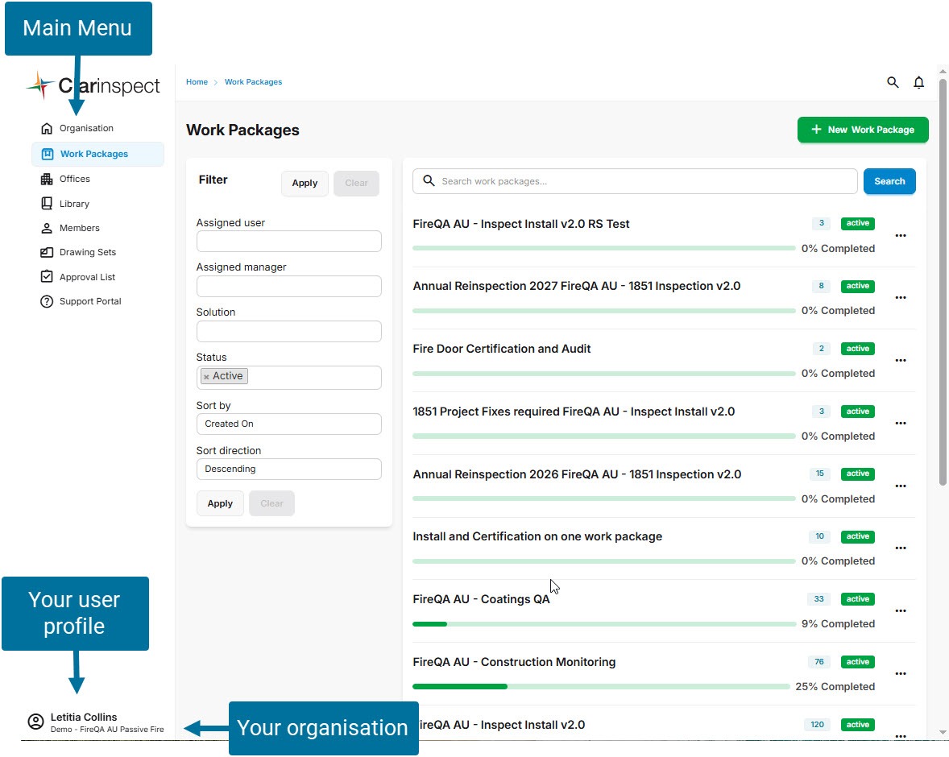Click the search magnifier icon in header
Screen dimensions: 949x757
click(893, 82)
